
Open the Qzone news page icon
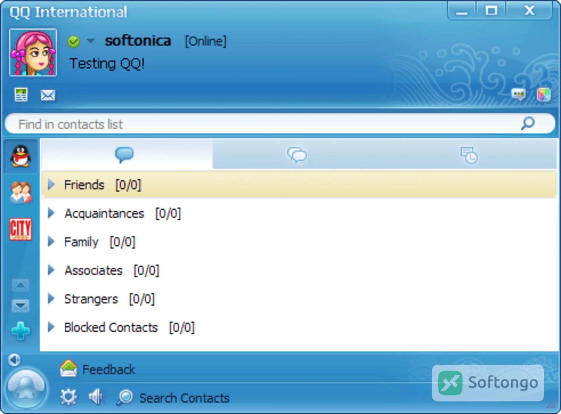[21, 95]
